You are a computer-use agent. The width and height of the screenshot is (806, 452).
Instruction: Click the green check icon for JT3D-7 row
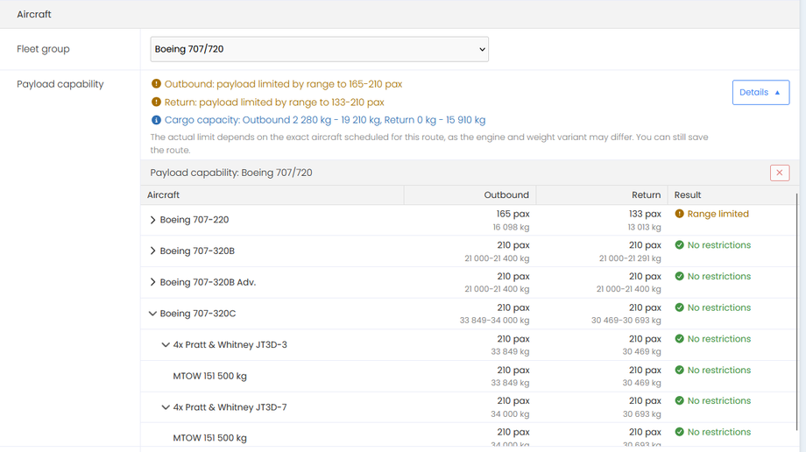click(x=680, y=401)
